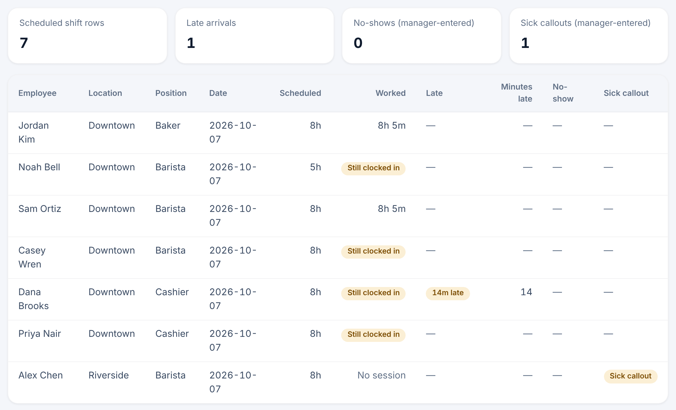This screenshot has height=410, width=676.
Task: Select the Sick callout column header
Action: [626, 93]
